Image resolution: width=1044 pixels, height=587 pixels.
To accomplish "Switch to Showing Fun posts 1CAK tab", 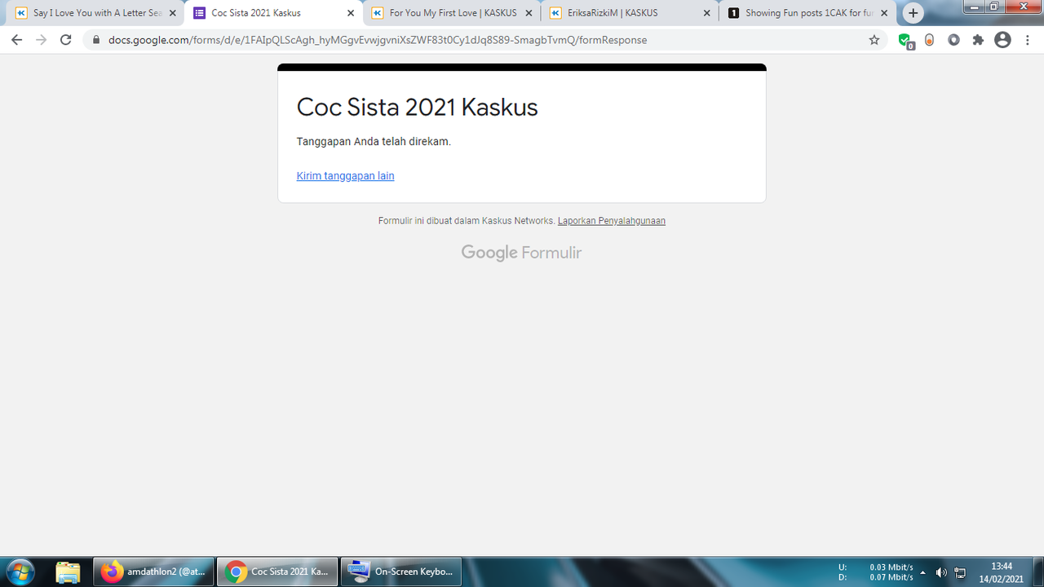I will coord(807,13).
